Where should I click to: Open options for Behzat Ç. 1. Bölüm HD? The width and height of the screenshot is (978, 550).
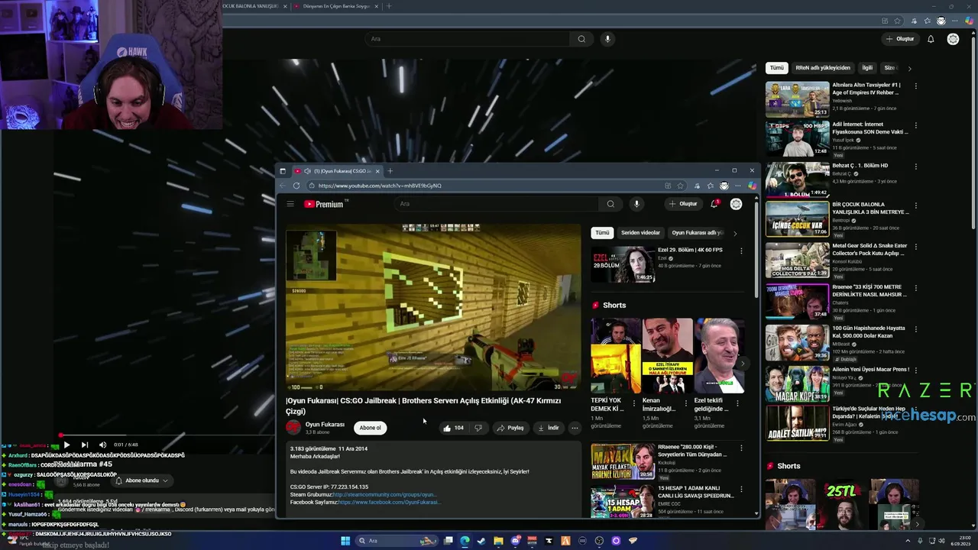tap(915, 166)
